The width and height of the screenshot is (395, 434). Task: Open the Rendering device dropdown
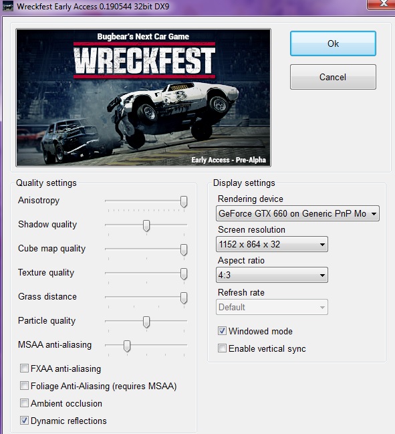click(x=297, y=213)
